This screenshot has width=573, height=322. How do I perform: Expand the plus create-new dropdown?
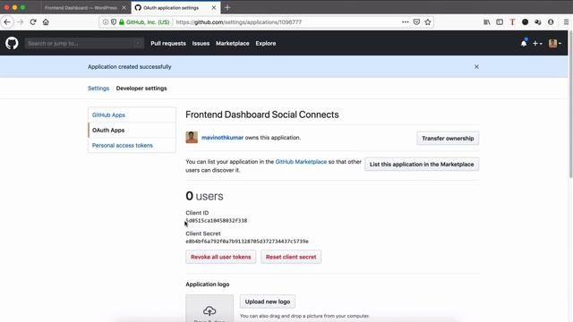coord(537,43)
